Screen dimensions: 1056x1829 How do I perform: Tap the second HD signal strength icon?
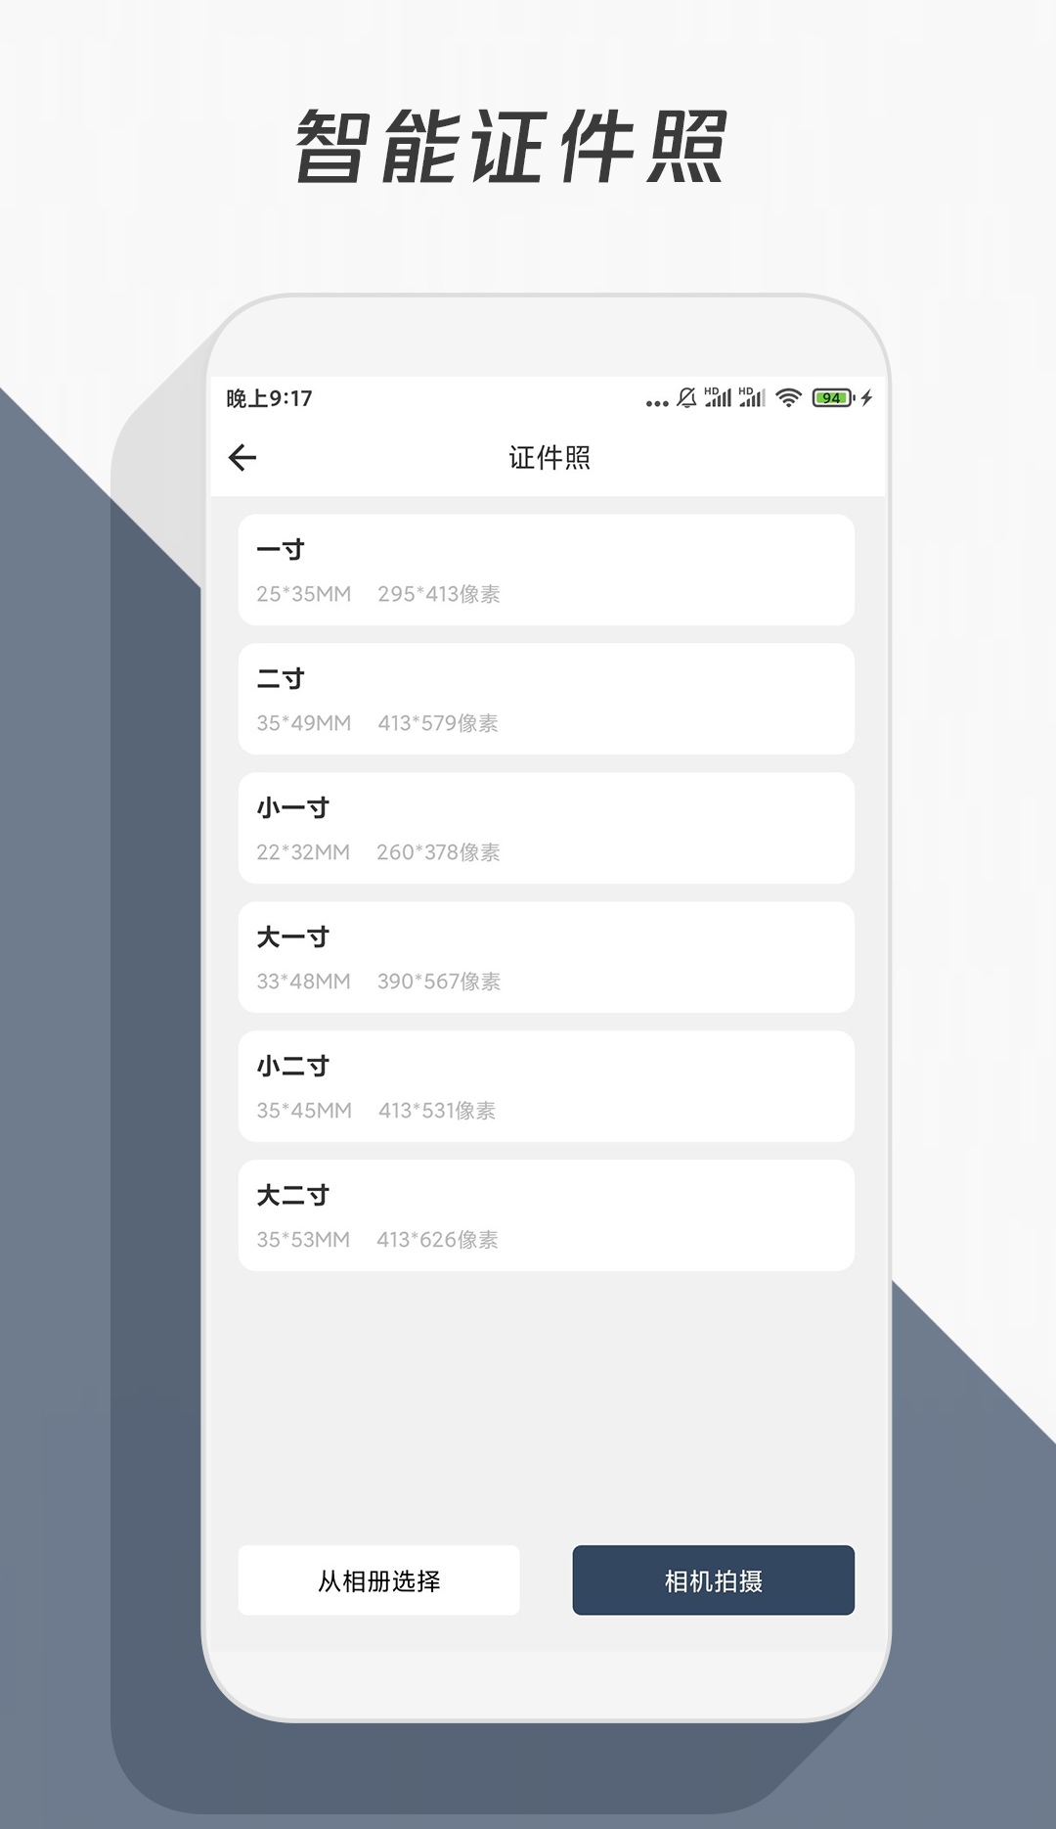(x=752, y=396)
